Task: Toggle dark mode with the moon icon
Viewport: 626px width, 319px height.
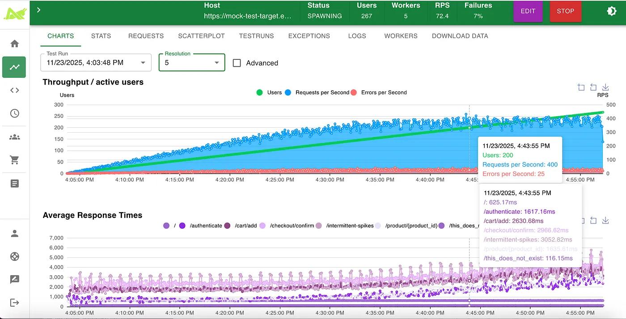Action: click(612, 11)
